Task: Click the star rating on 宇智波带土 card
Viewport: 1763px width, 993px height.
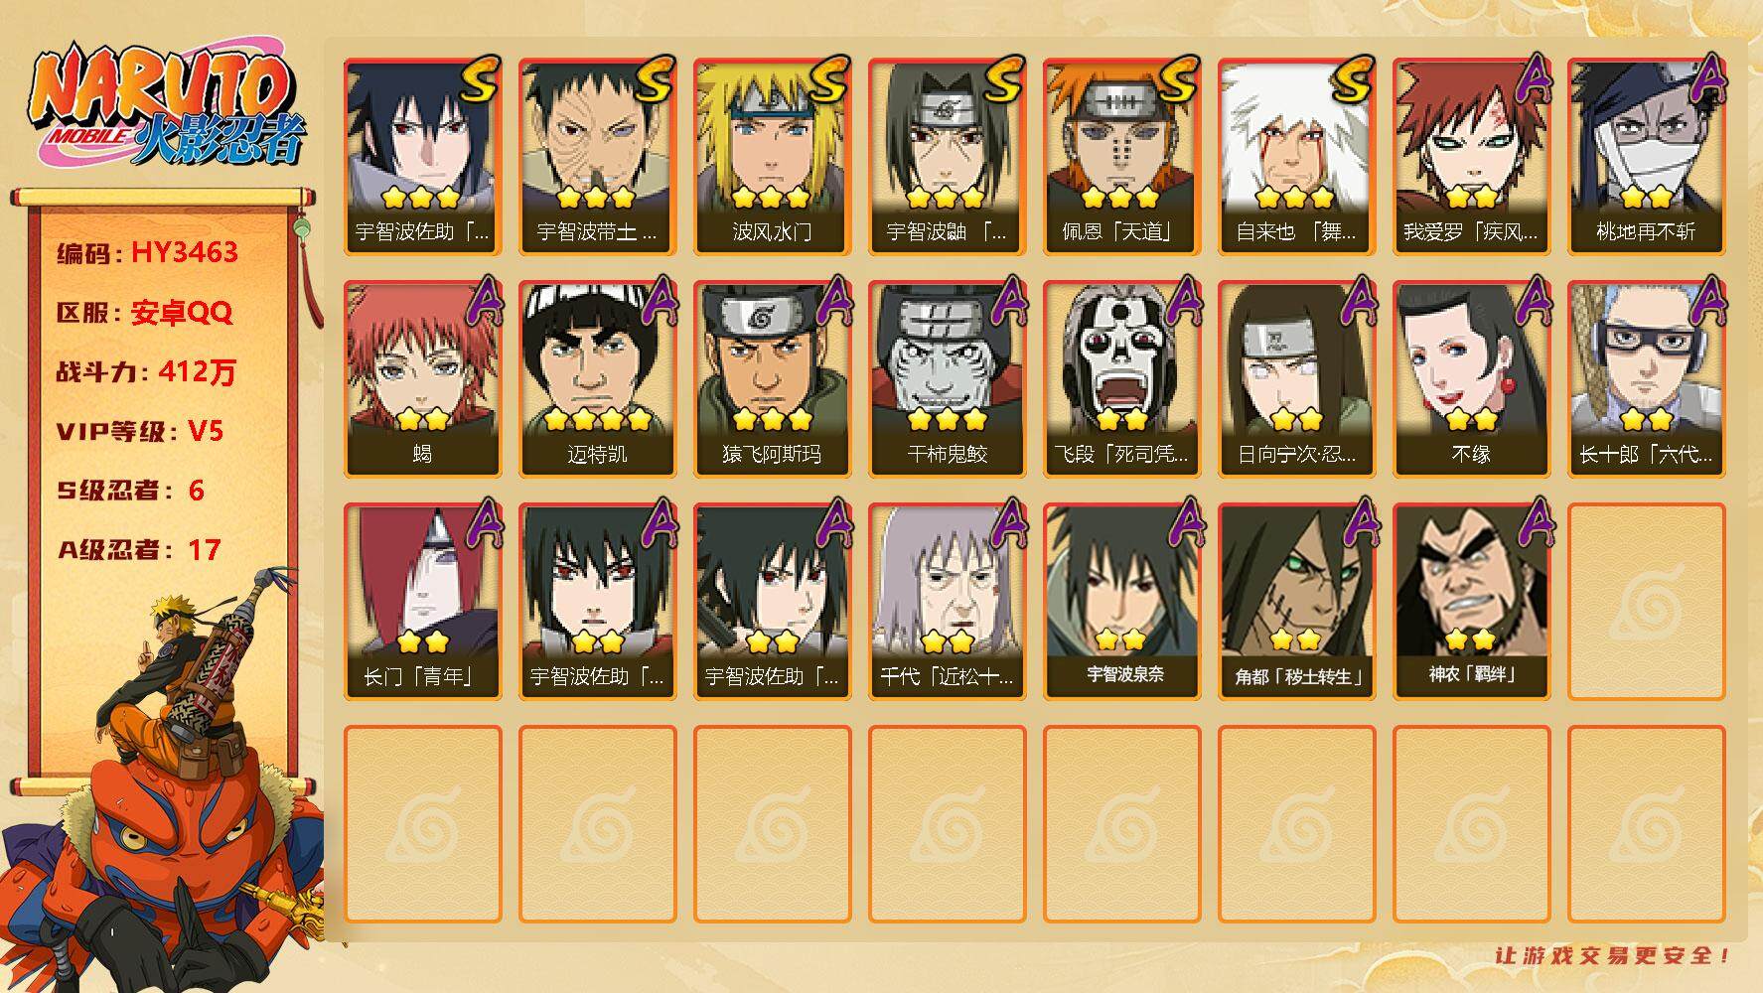Action: click(x=595, y=197)
